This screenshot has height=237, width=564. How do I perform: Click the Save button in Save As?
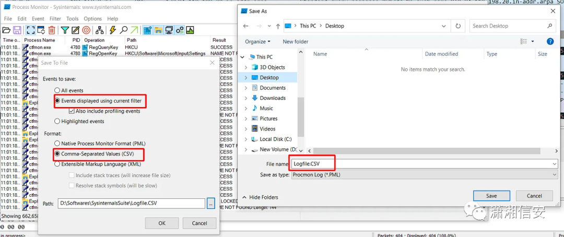(x=491, y=196)
